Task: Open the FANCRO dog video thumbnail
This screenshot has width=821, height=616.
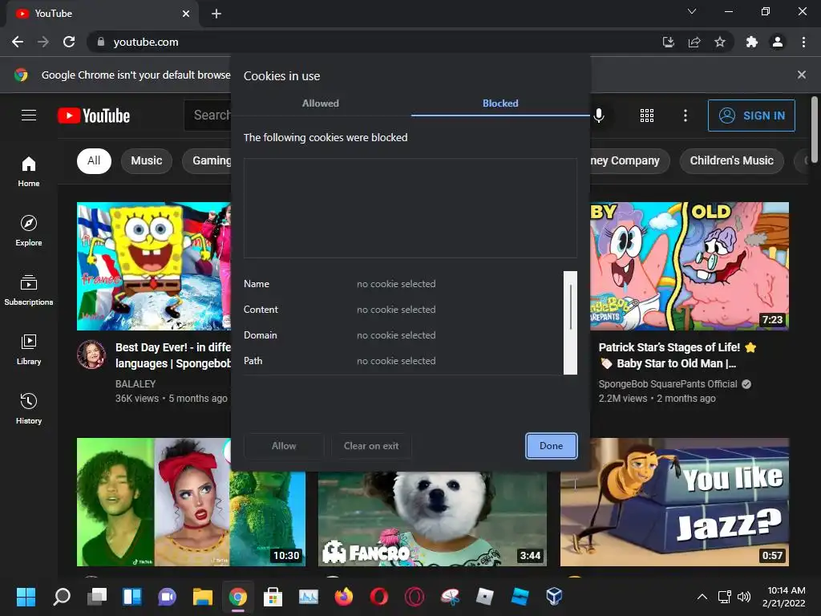Action: 432,519
